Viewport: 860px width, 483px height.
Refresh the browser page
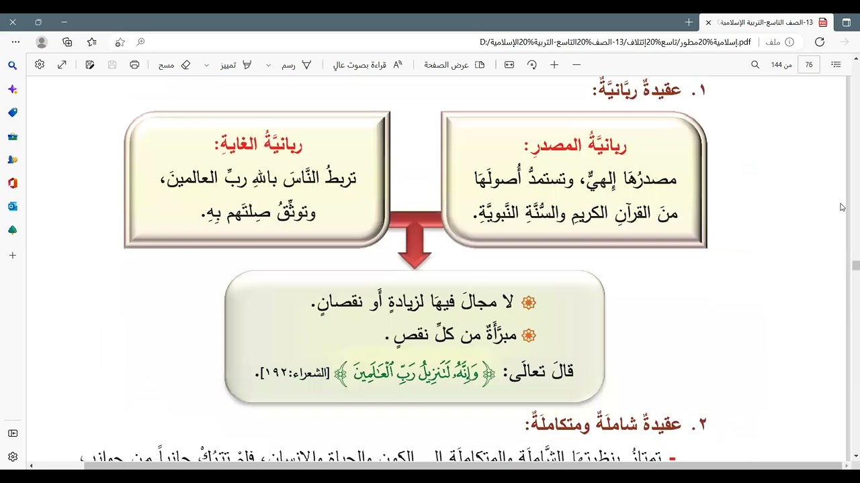(x=820, y=42)
